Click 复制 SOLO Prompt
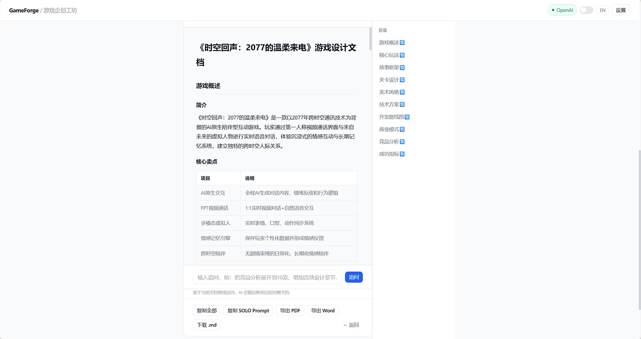The height and width of the screenshot is (339, 641). pyautogui.click(x=248, y=311)
